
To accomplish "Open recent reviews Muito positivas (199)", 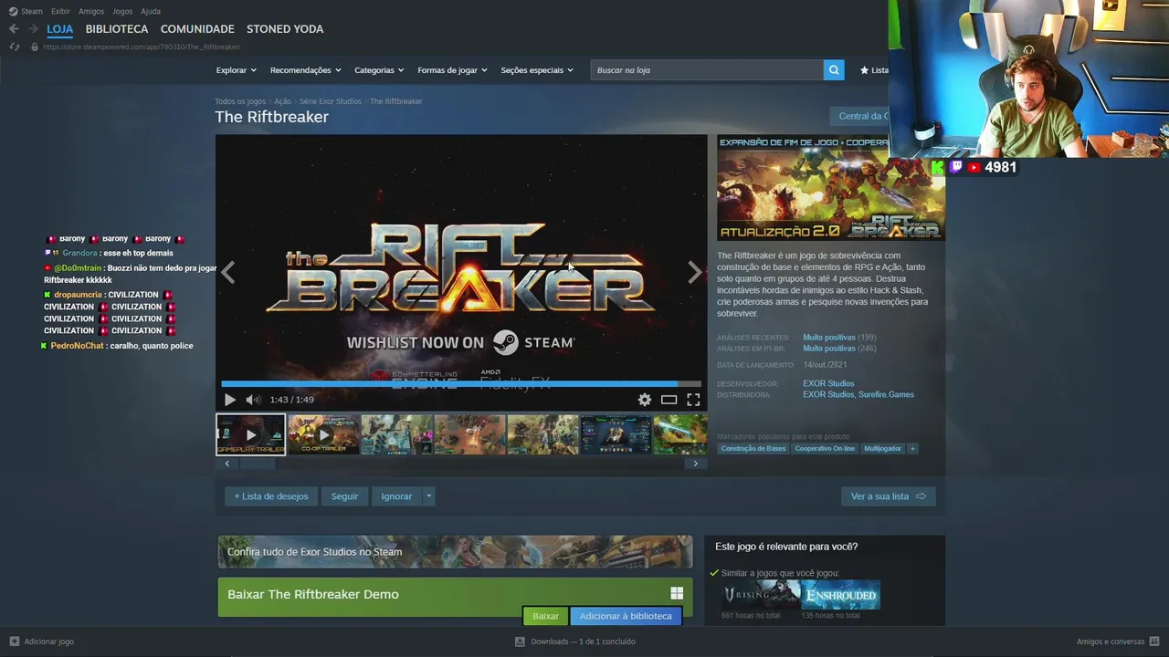I will (839, 338).
